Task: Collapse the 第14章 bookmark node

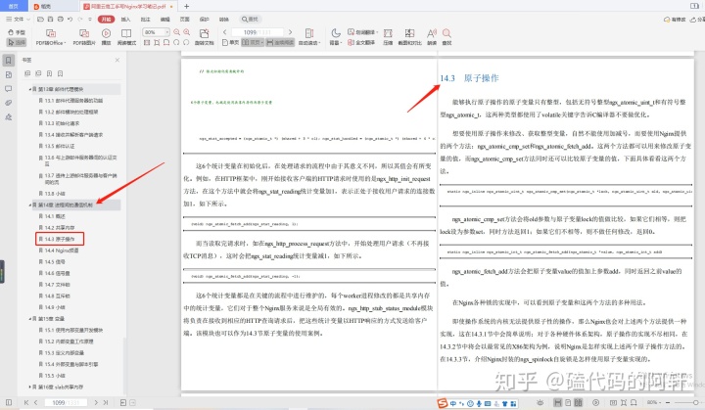Action: 30,205
